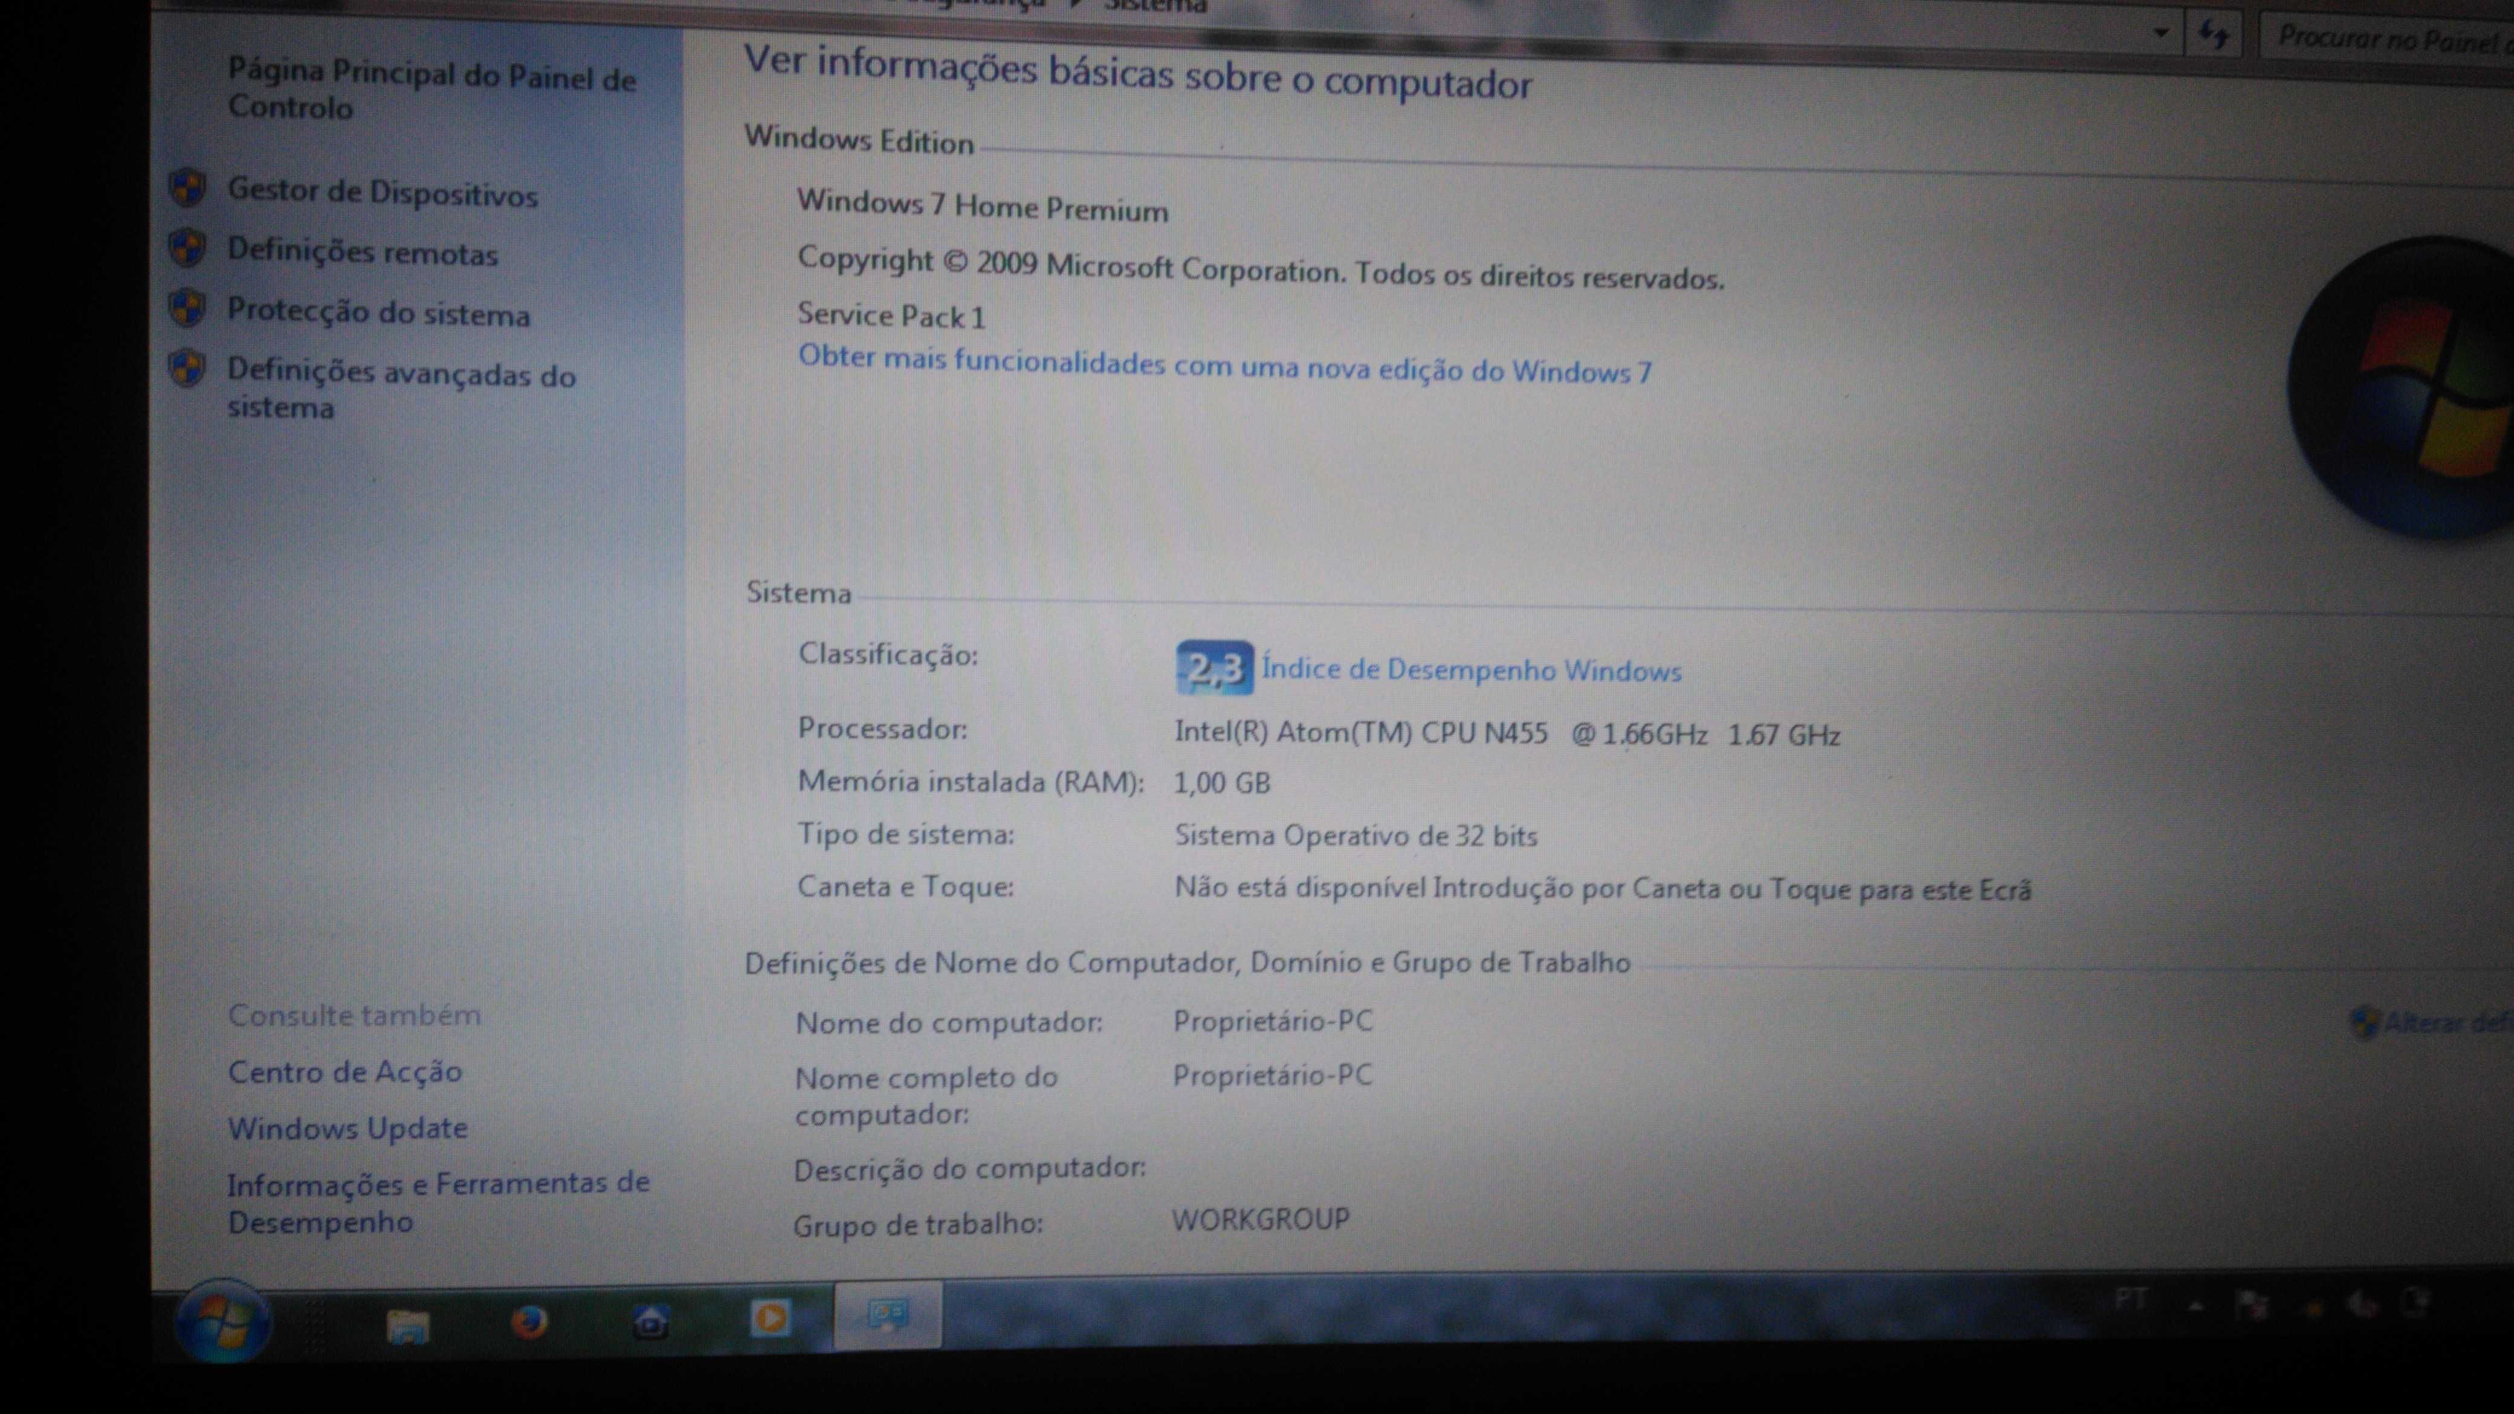Select the Não está disponível Introdução por Caneta text
Viewport: 2514px width, 1414px height.
1603,888
